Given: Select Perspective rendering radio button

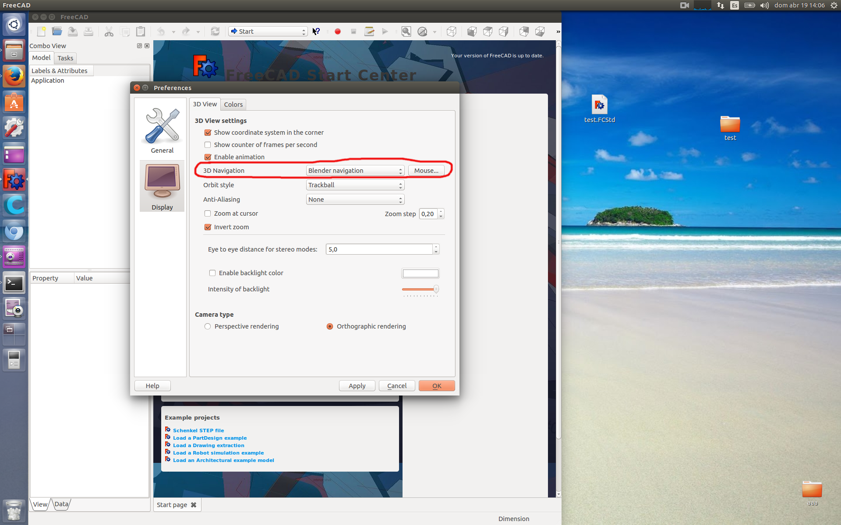Looking at the screenshot, I should 208,326.
